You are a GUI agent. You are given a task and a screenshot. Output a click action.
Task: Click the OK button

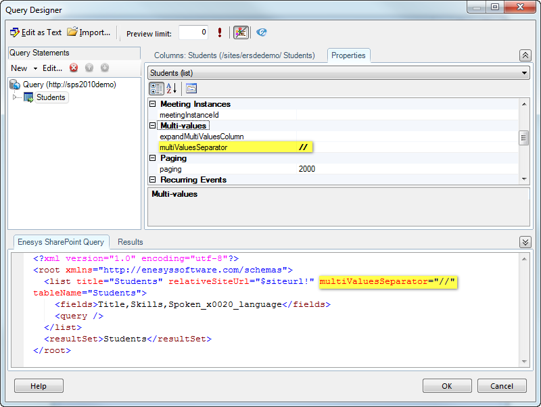(x=447, y=386)
